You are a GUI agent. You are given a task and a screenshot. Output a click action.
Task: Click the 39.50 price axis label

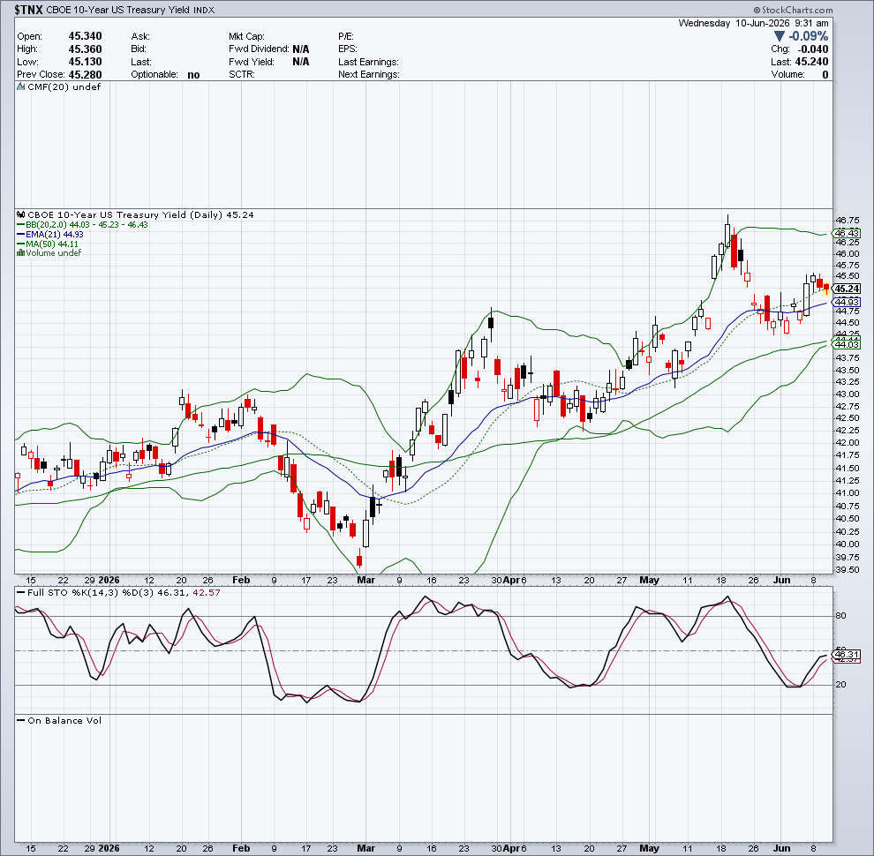tap(847, 570)
